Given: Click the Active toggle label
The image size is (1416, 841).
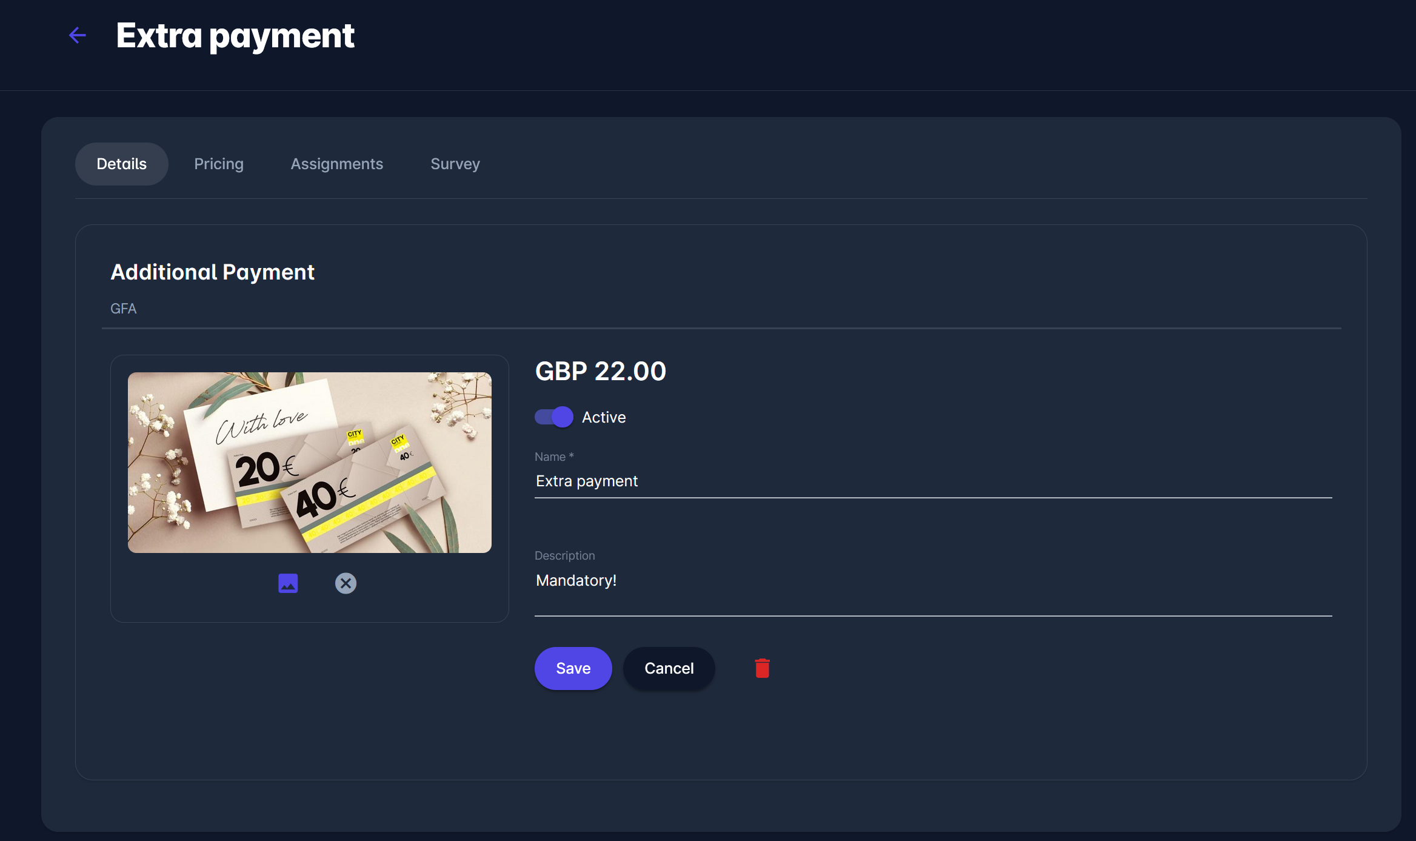Looking at the screenshot, I should click(x=604, y=417).
